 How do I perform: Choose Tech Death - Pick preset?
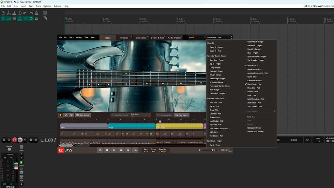(254, 103)
